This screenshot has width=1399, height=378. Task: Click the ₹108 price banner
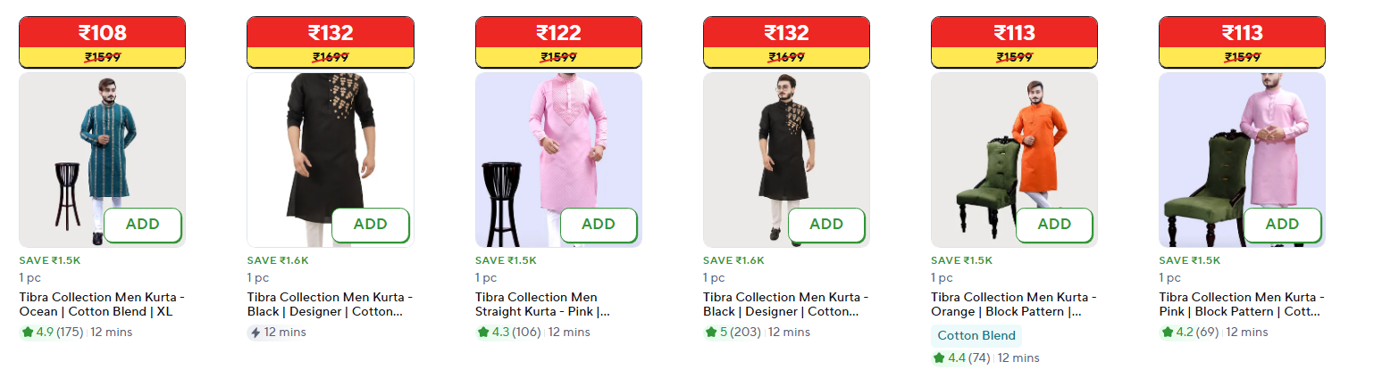[x=102, y=34]
